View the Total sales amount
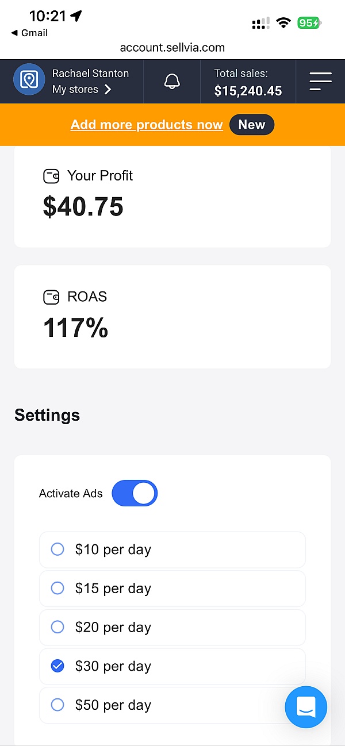 248,91
